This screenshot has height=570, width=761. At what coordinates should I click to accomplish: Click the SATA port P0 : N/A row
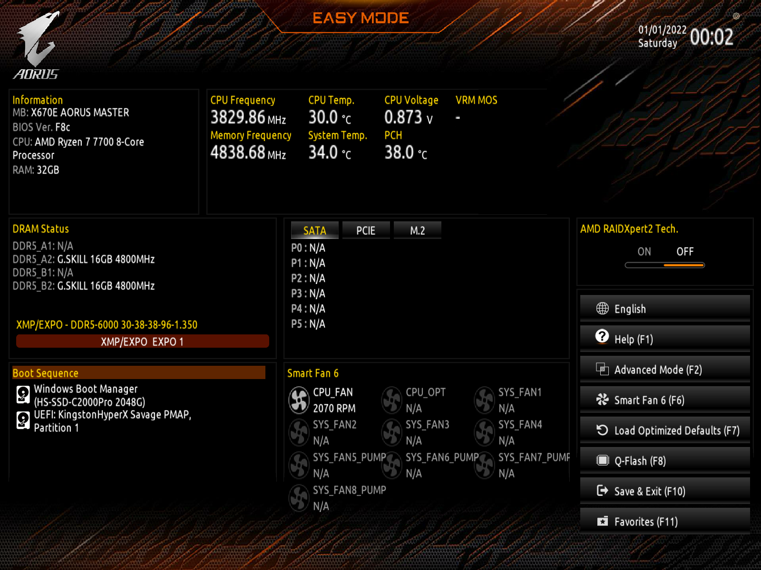[x=308, y=248]
